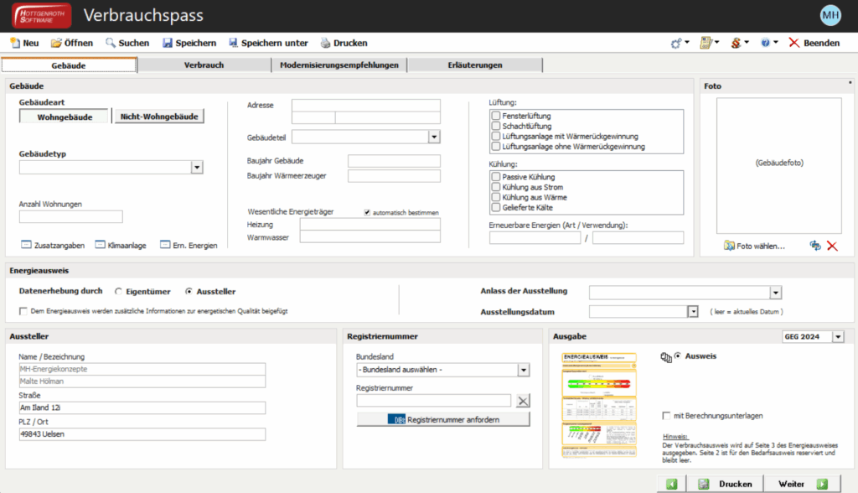Delete building photo with red X

[x=832, y=246]
